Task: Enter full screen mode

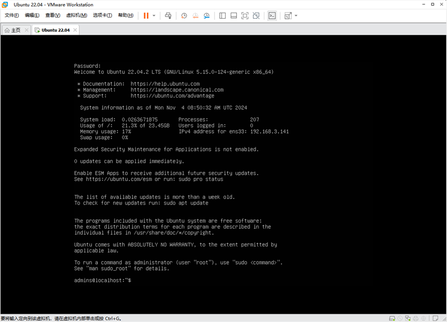Action: coord(244,15)
